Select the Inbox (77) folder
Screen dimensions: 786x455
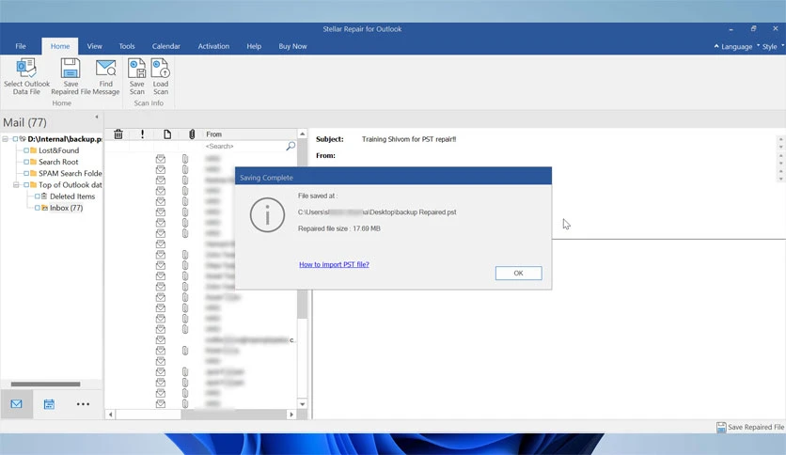[66, 208]
